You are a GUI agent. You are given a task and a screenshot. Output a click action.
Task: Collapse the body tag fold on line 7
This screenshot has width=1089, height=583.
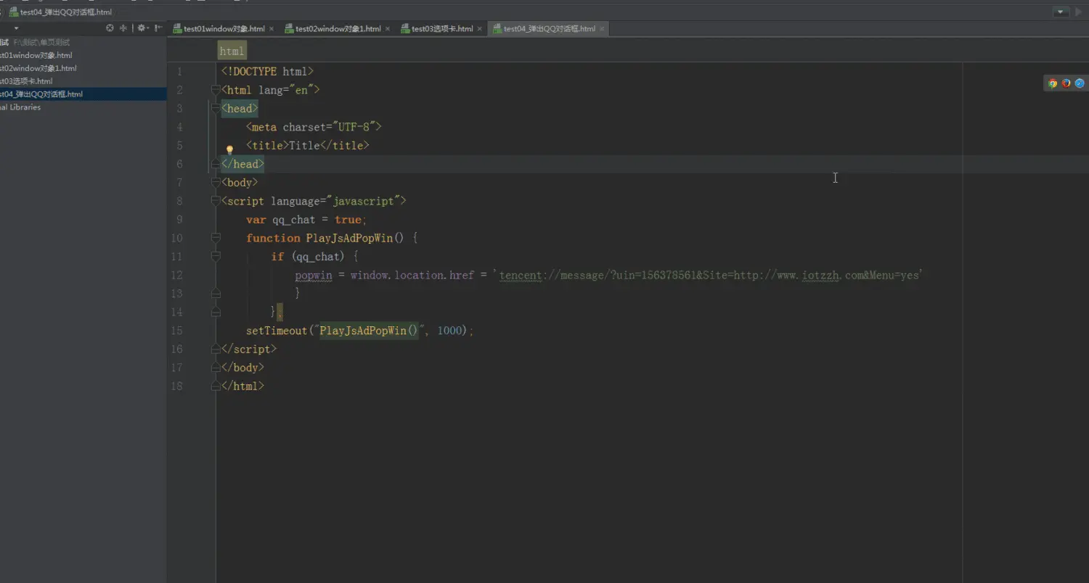pyautogui.click(x=216, y=183)
